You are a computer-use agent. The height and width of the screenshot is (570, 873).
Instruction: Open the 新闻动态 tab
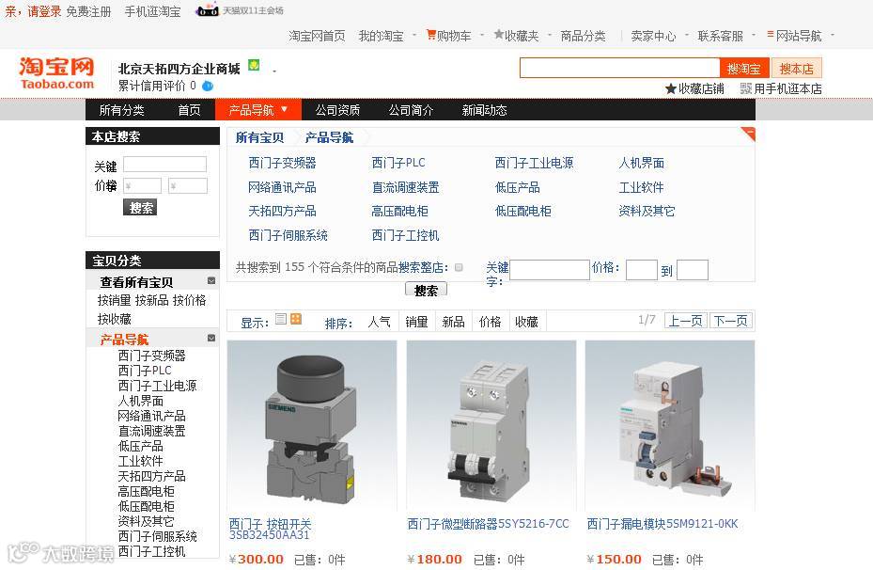click(x=484, y=110)
